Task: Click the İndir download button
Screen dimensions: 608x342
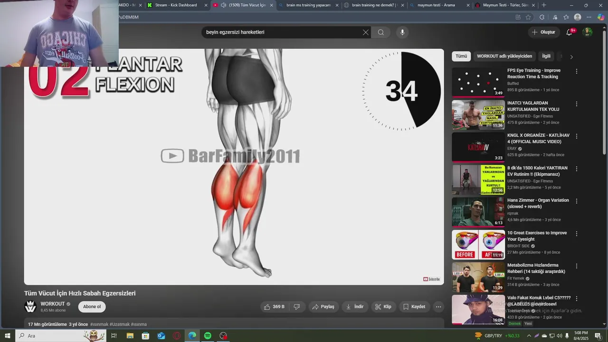Action: tap(355, 307)
